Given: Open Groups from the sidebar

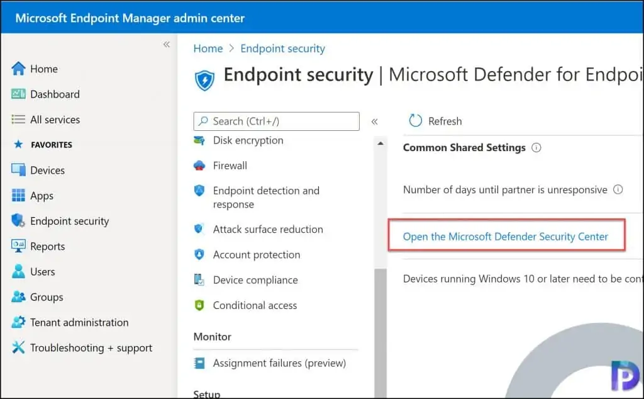Looking at the screenshot, I should [47, 297].
